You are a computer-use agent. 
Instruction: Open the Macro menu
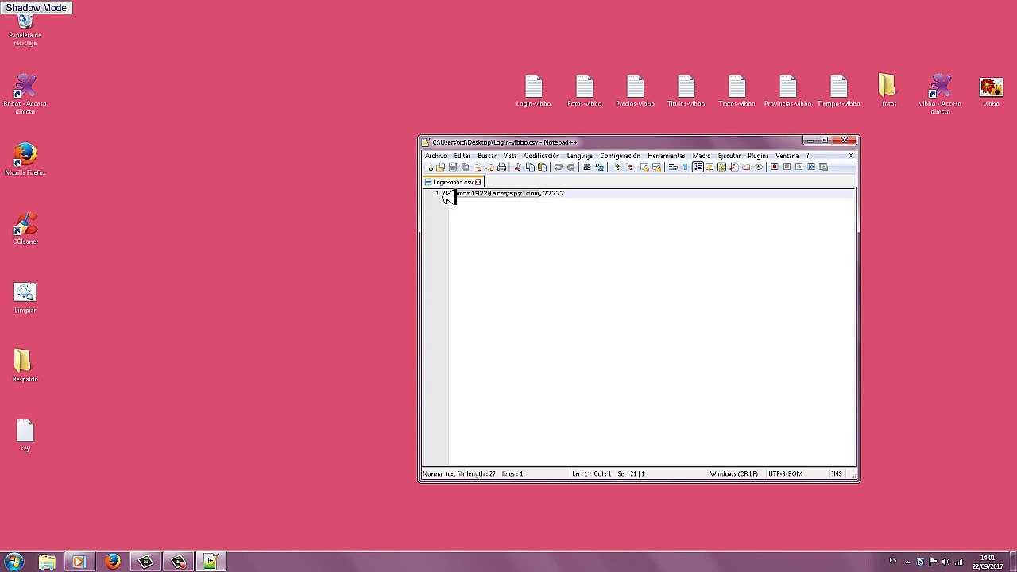point(702,156)
